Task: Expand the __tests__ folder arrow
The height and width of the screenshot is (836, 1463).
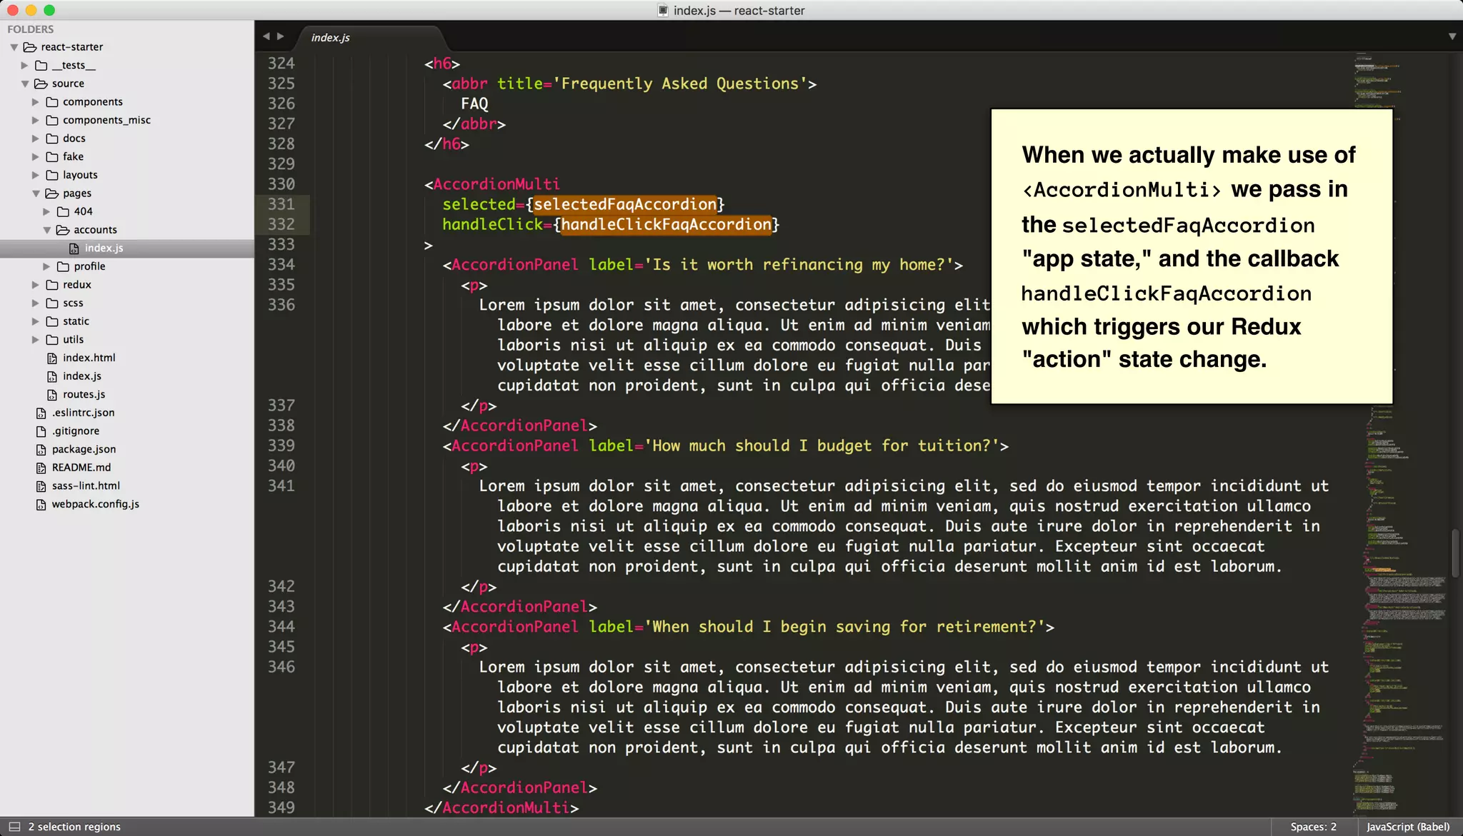Action: pos(25,66)
